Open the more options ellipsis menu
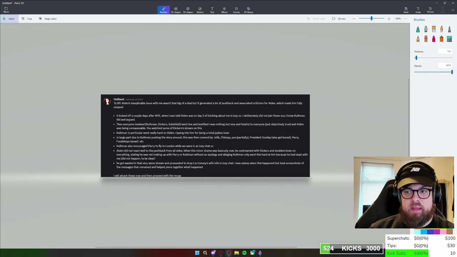The height and width of the screenshot is (257, 457). coord(406,19)
